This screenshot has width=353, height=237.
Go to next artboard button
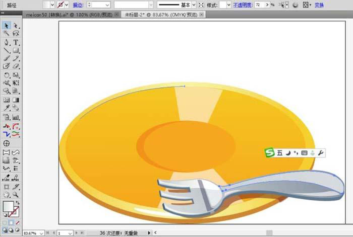point(77,233)
